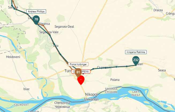Click the brown track point near Olteanca
Image resolution: width=175 pixels, height=112 pixels.
[43, 26]
